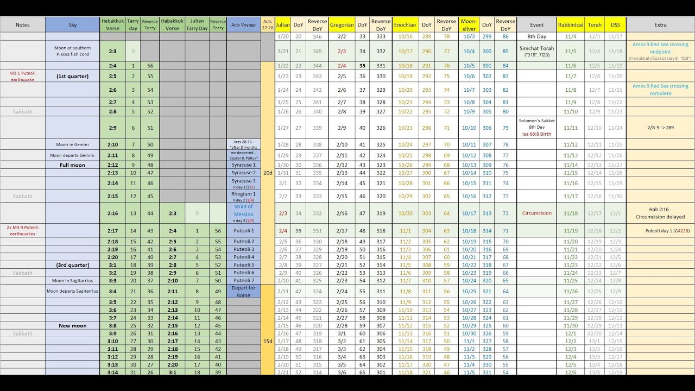The width and height of the screenshot is (695, 391).
Task: Select the Rabbinical column header
Action: 571,25
